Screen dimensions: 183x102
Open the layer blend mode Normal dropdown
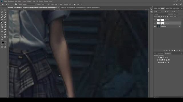click(161, 14)
